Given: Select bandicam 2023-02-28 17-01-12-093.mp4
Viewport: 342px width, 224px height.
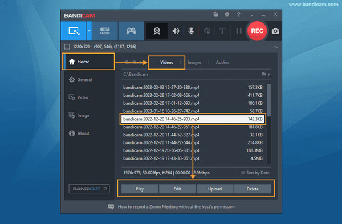Looking at the screenshot, I should point(193,103).
